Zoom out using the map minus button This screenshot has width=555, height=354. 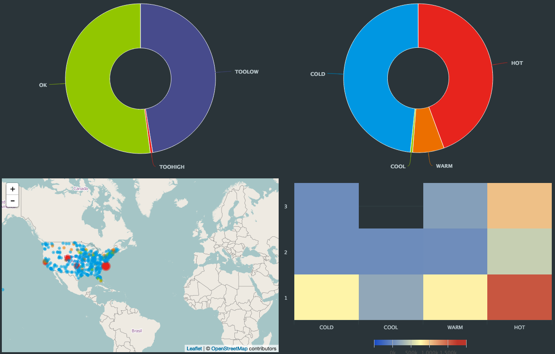pyautogui.click(x=12, y=200)
